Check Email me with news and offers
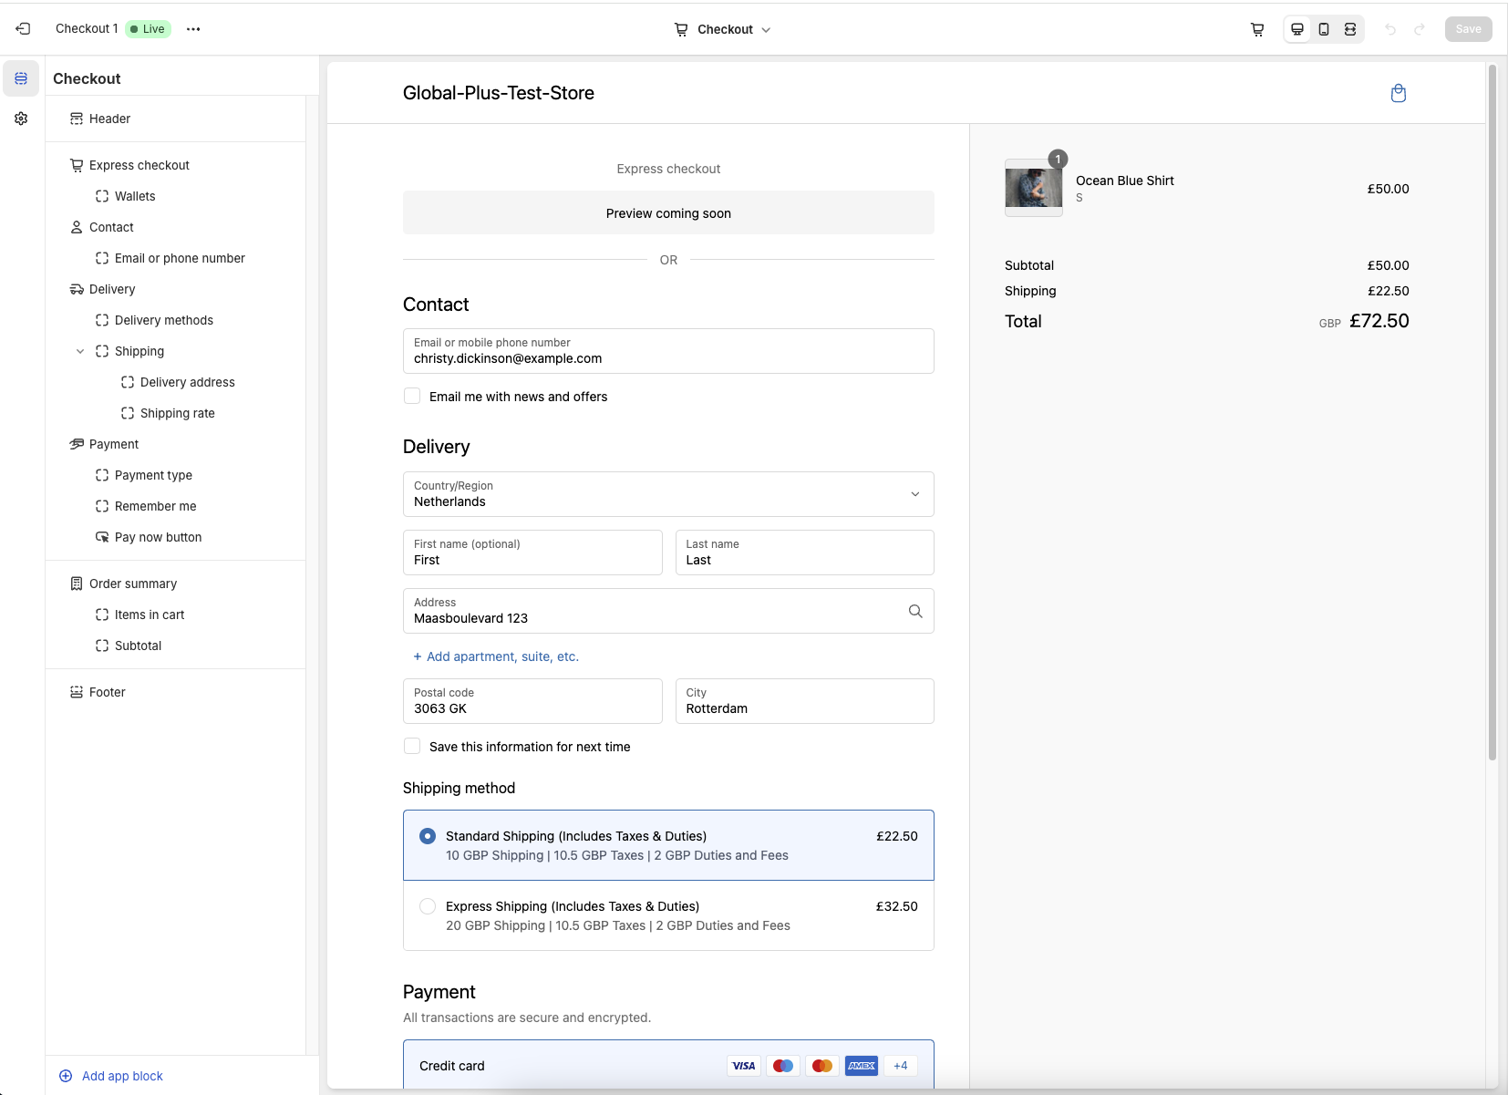 click(412, 396)
